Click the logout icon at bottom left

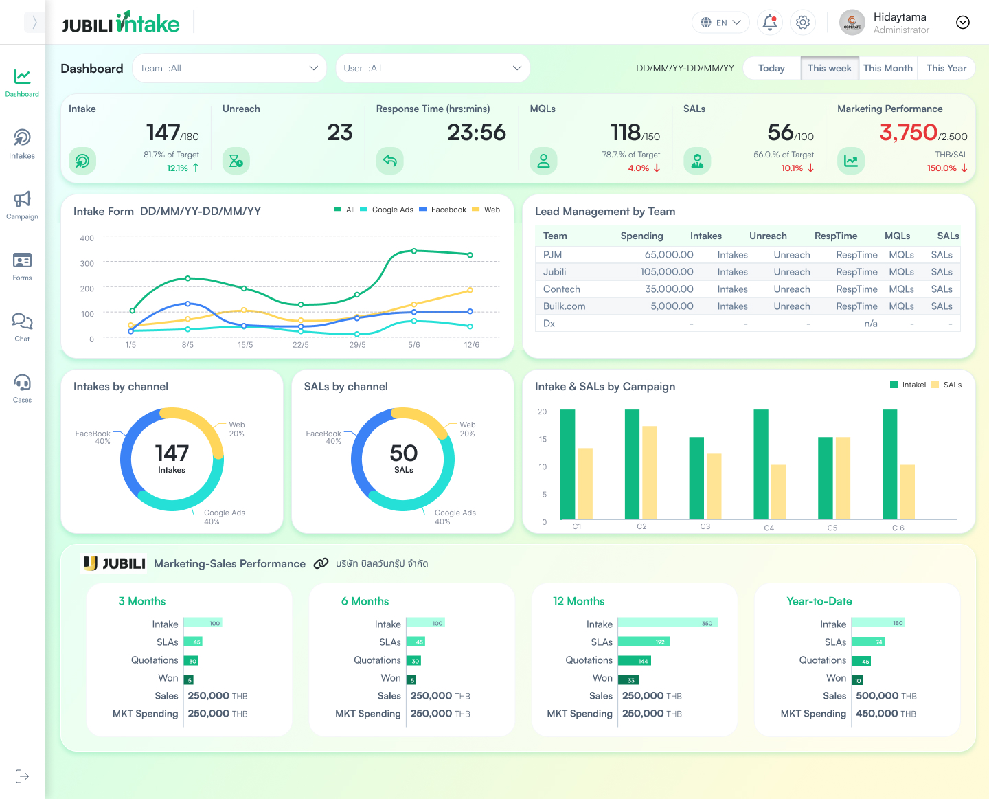click(x=22, y=776)
